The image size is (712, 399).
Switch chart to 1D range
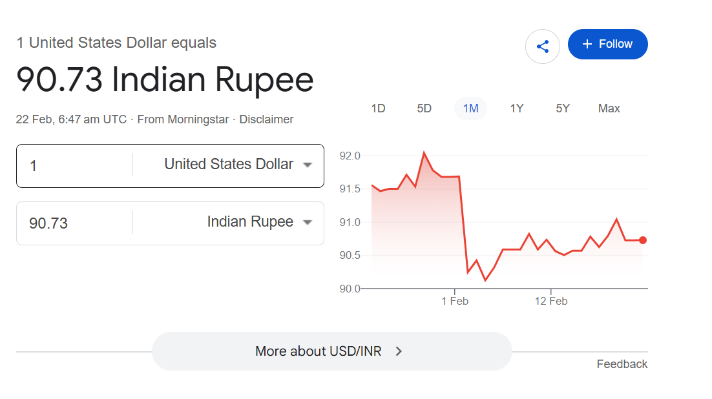point(378,108)
